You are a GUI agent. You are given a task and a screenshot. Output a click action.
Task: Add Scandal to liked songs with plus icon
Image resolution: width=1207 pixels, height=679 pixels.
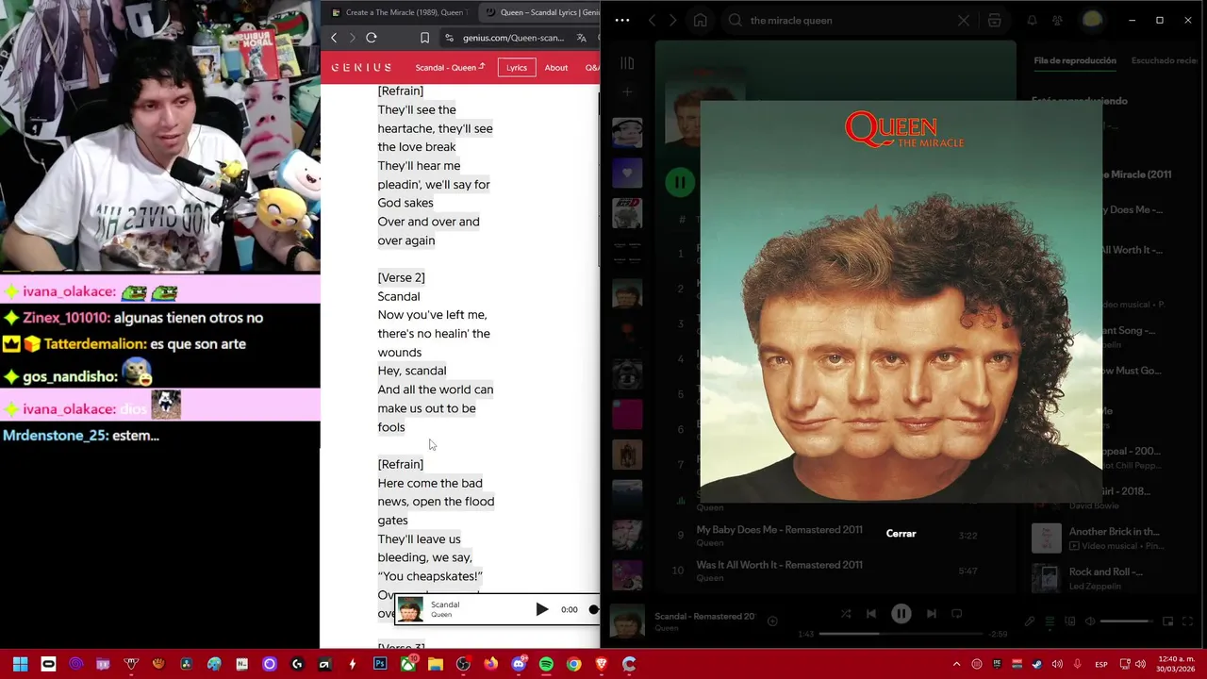pyautogui.click(x=772, y=621)
